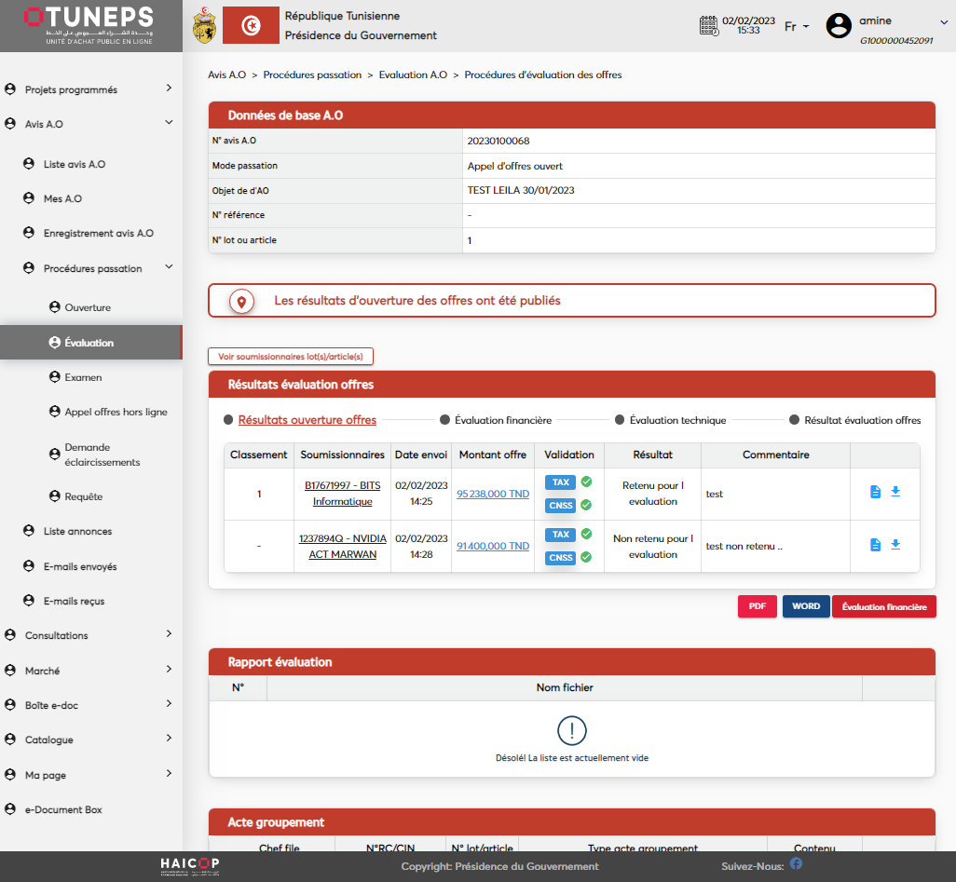Click the calendar icon next to date
This screenshot has height=882, width=956.
coord(709,25)
